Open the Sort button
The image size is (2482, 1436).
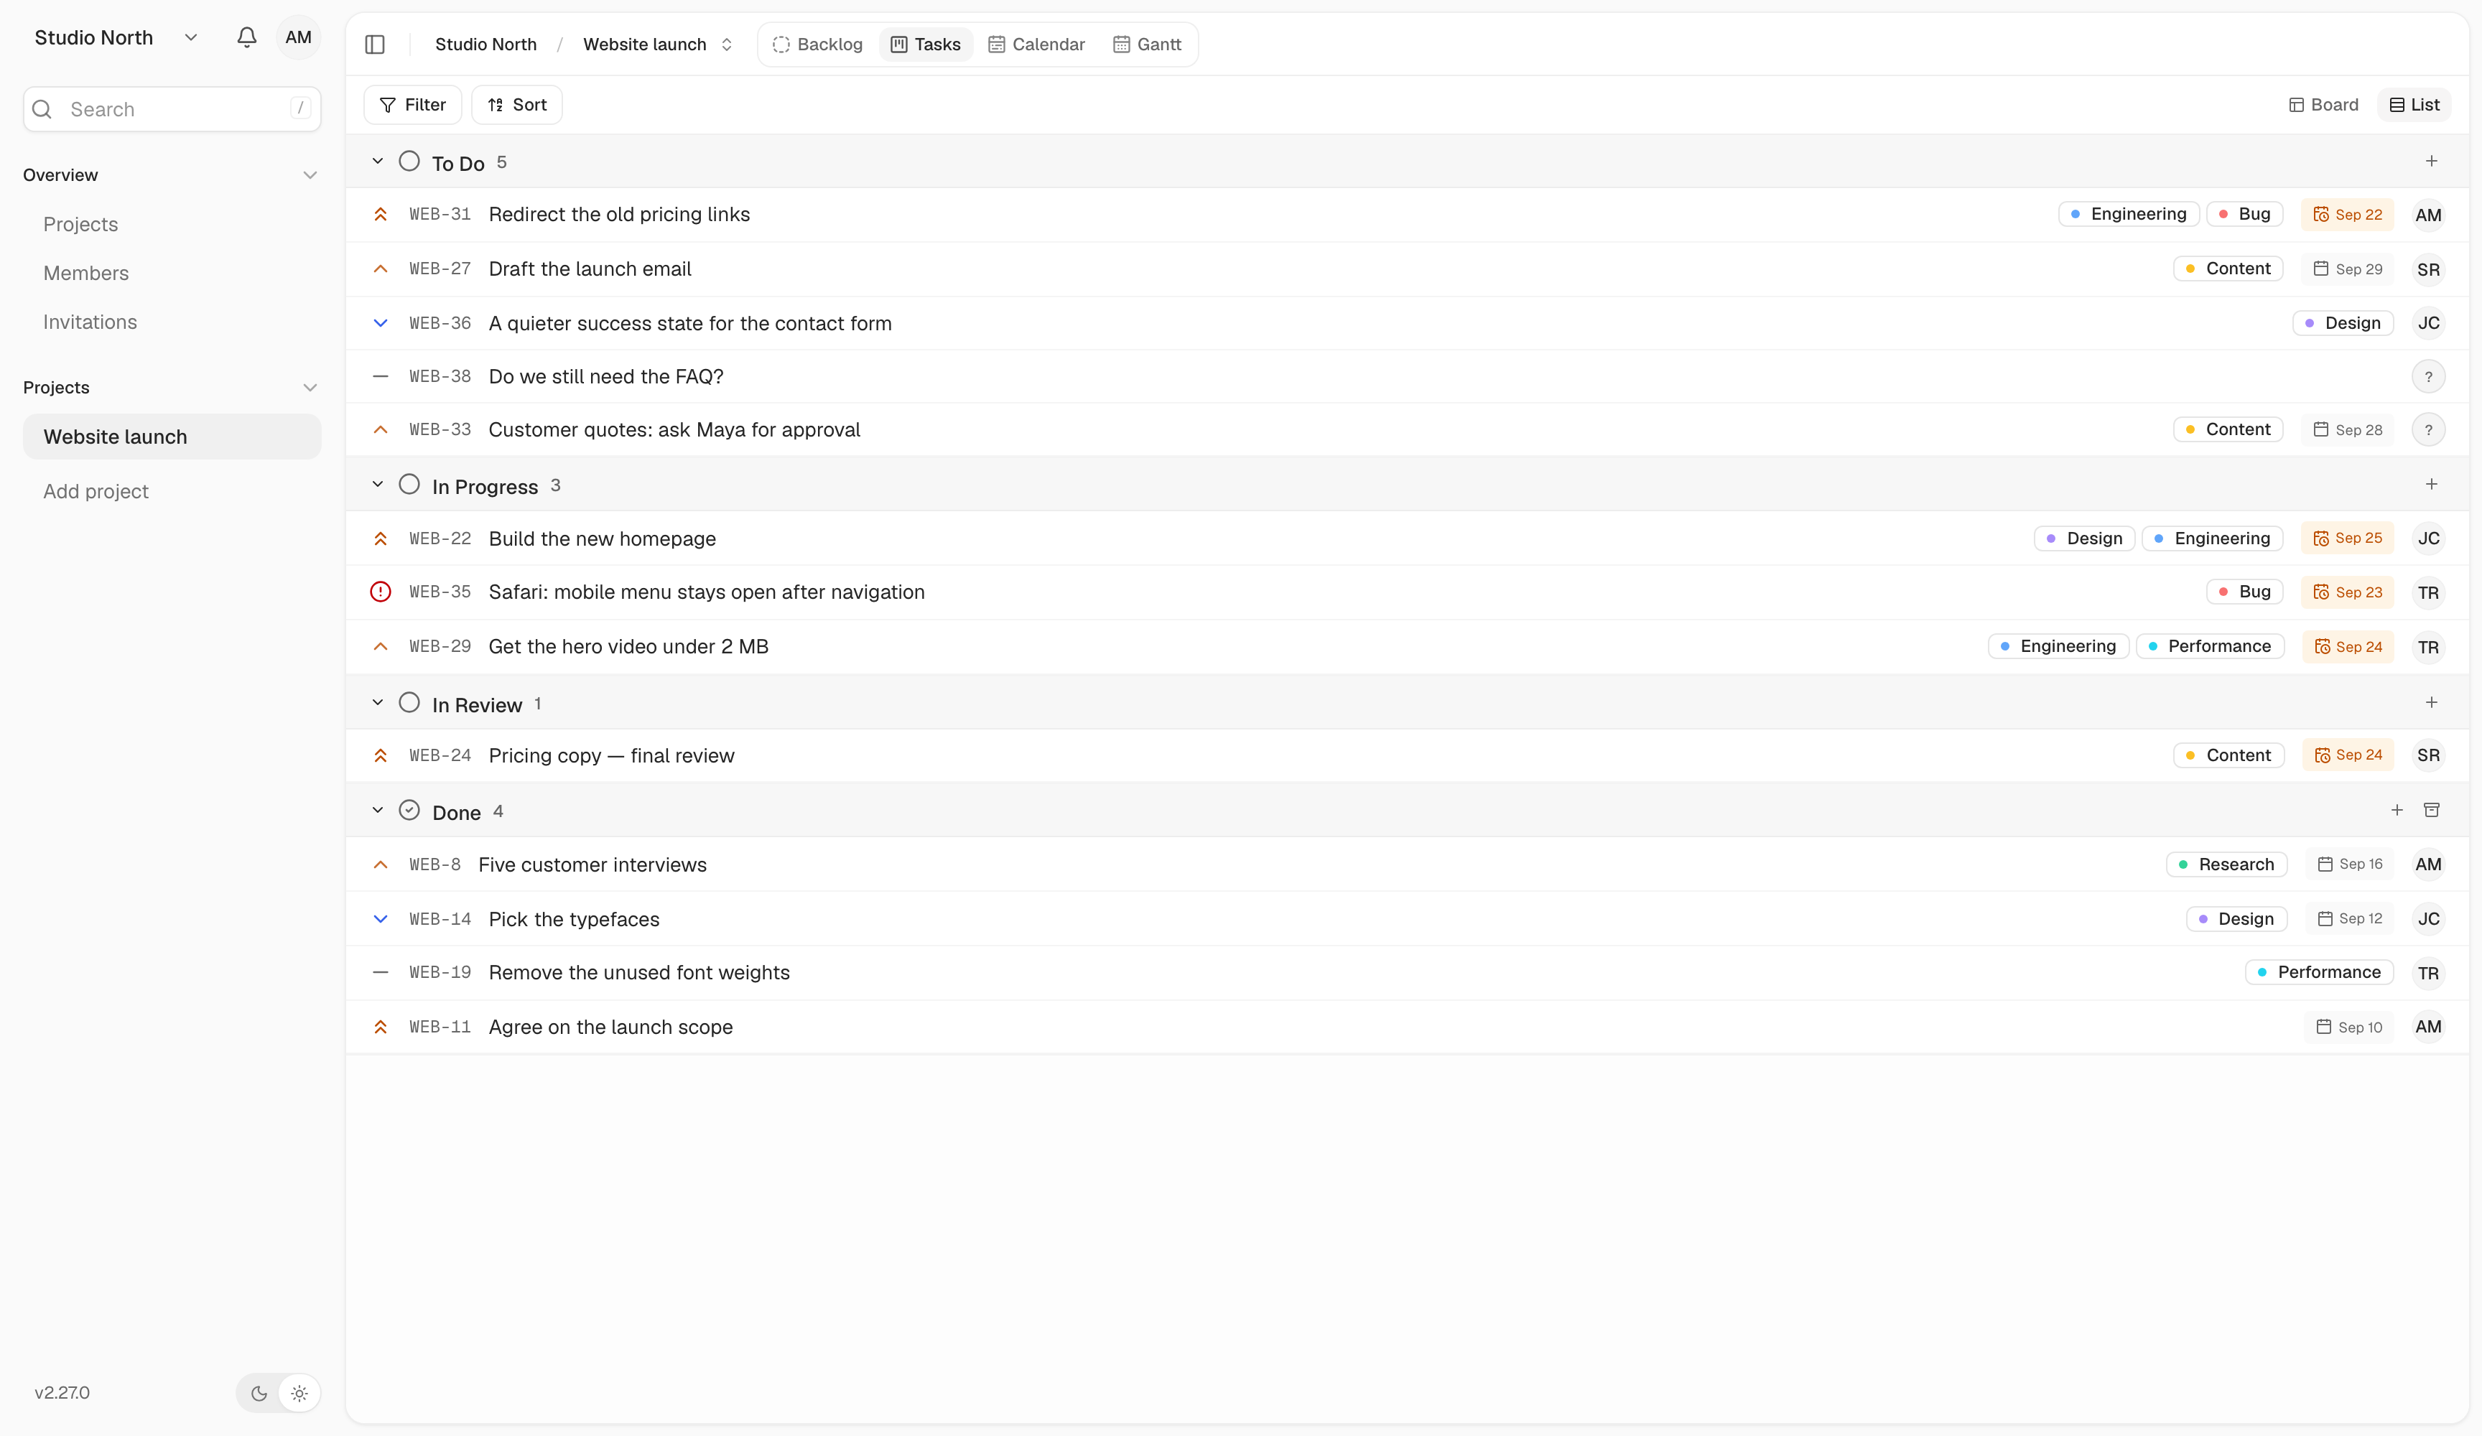point(517,104)
